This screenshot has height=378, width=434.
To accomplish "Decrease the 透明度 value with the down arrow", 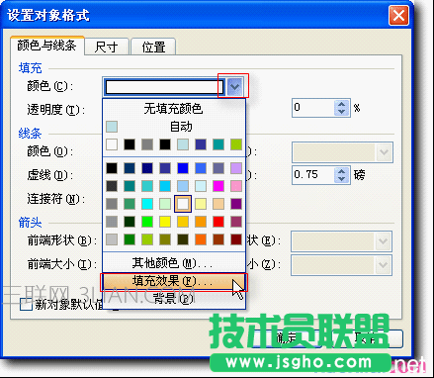I will click(342, 112).
